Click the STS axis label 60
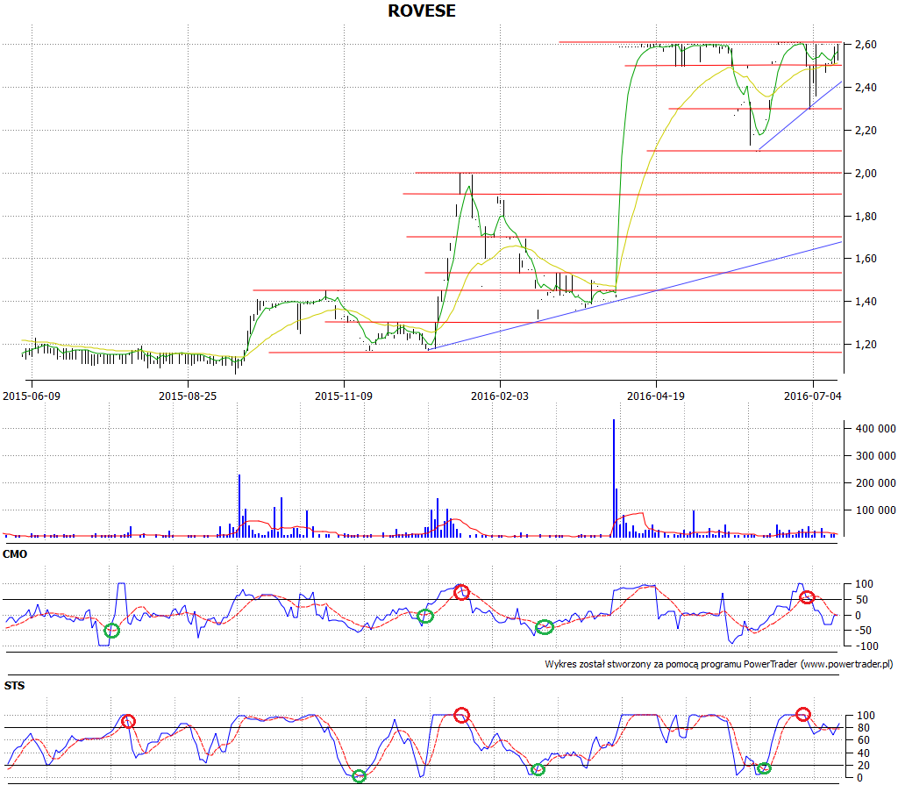Screen dimensions: 898x785 [863, 740]
